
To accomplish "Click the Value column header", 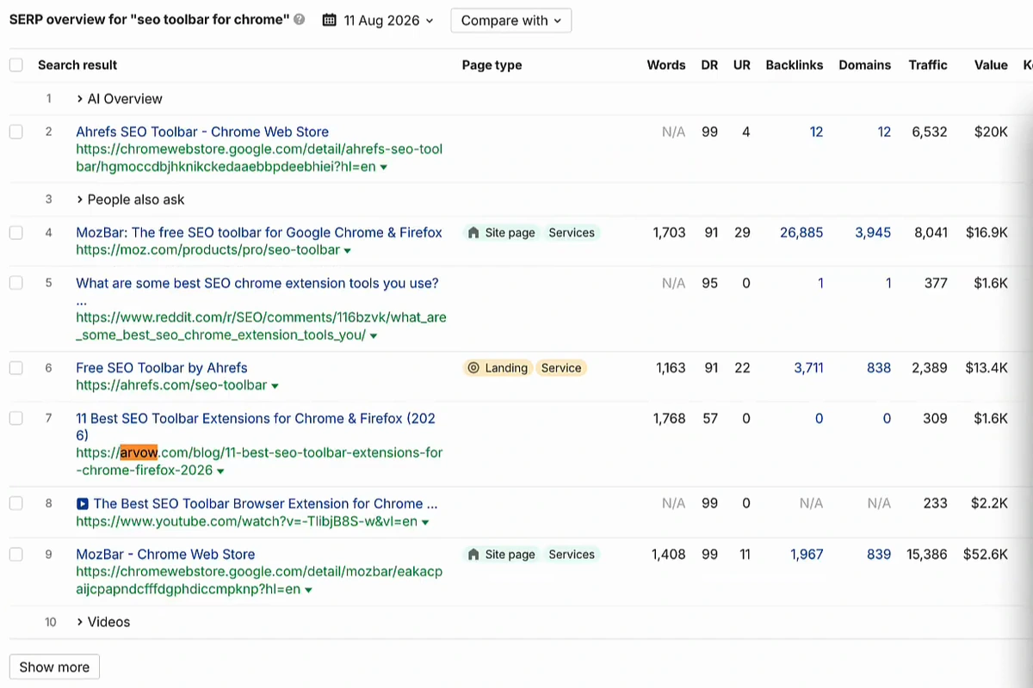I will tap(991, 65).
